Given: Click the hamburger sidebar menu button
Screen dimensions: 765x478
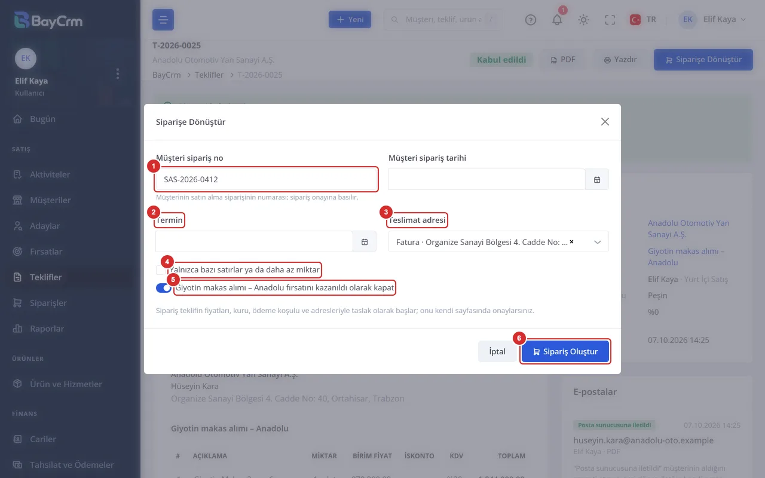Looking at the screenshot, I should point(163,20).
